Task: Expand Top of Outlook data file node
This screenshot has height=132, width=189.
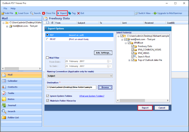Action: pos(129,60)
